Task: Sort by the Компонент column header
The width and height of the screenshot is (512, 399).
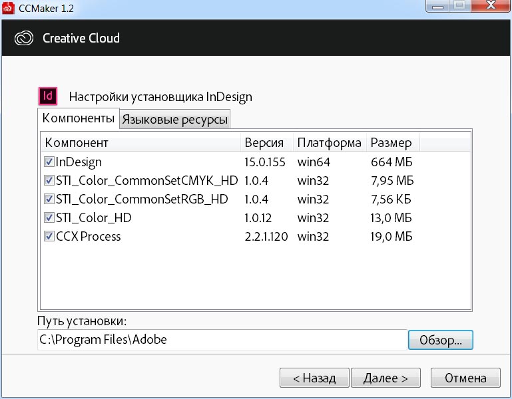Action: point(141,142)
